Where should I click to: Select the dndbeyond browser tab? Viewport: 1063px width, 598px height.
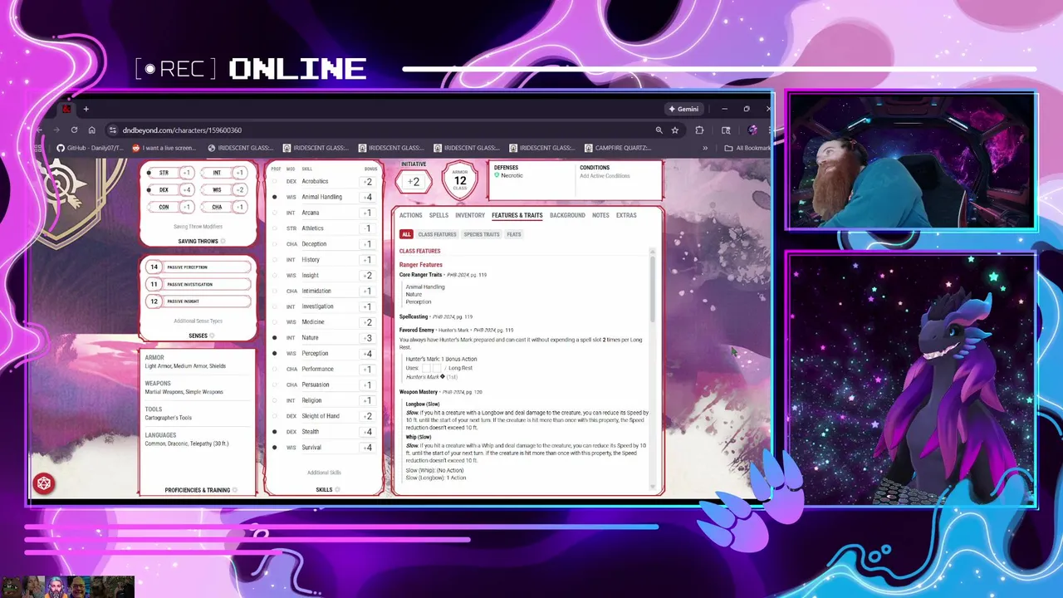[66, 109]
